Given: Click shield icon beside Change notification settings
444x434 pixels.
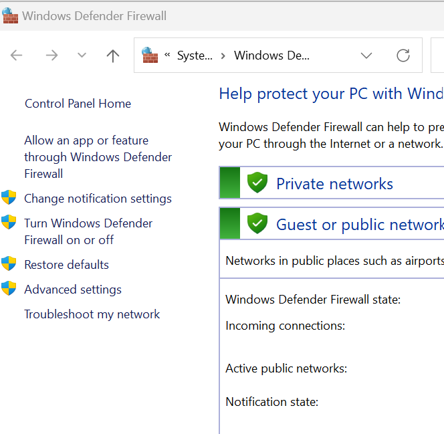Looking at the screenshot, I should coord(9,197).
